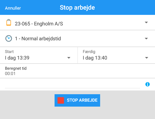Select the 23-065 - Engholm A/S project field
This screenshot has width=155, height=119.
point(77,22)
